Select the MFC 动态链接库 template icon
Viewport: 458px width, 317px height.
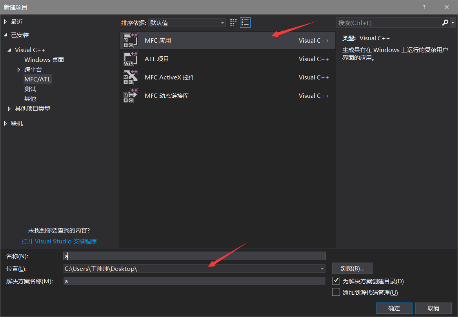tap(130, 95)
